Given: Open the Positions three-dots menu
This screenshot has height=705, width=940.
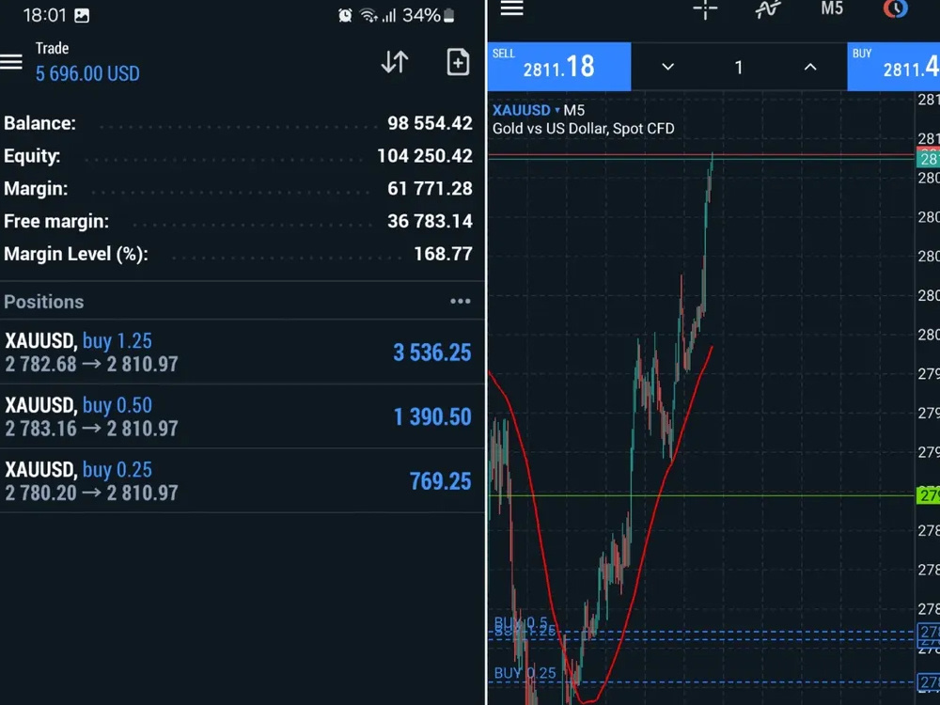Looking at the screenshot, I should [461, 301].
